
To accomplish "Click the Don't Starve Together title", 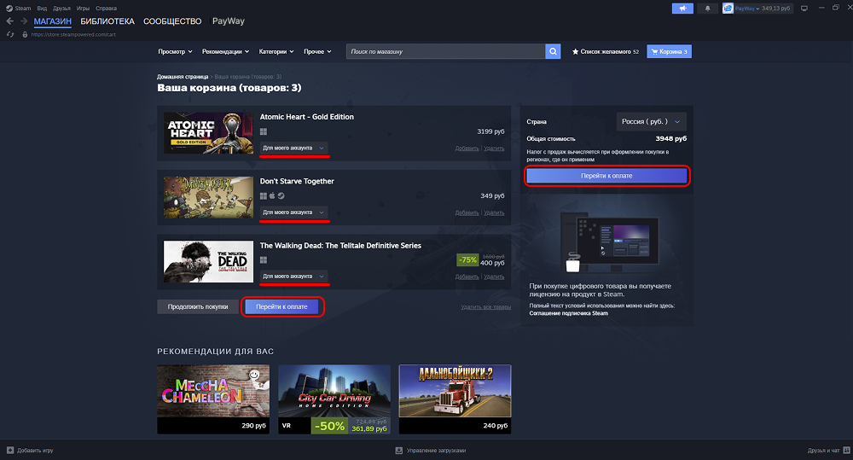I will [x=297, y=181].
